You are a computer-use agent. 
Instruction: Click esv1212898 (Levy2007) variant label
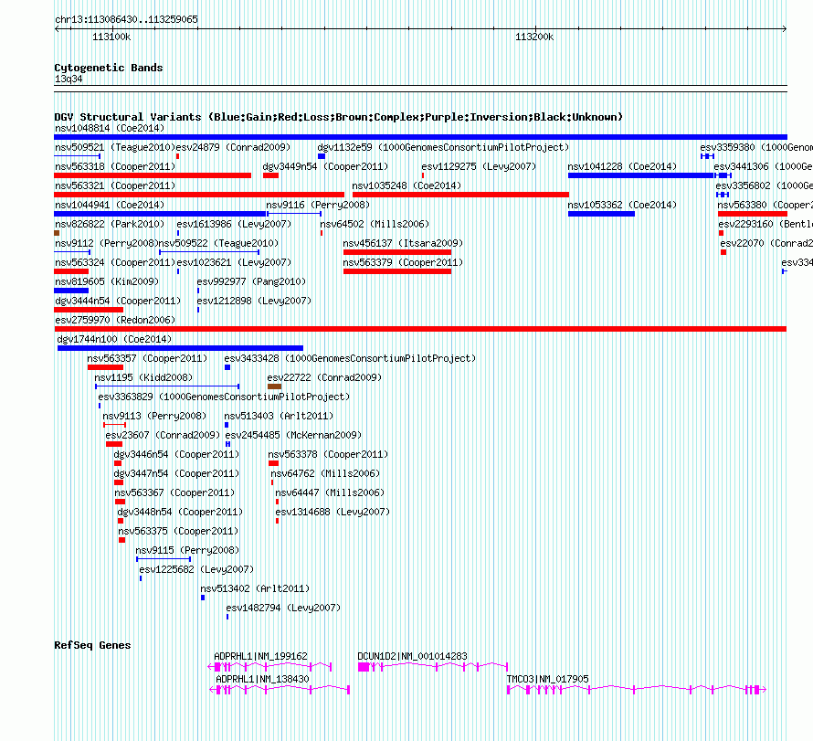[x=254, y=301]
